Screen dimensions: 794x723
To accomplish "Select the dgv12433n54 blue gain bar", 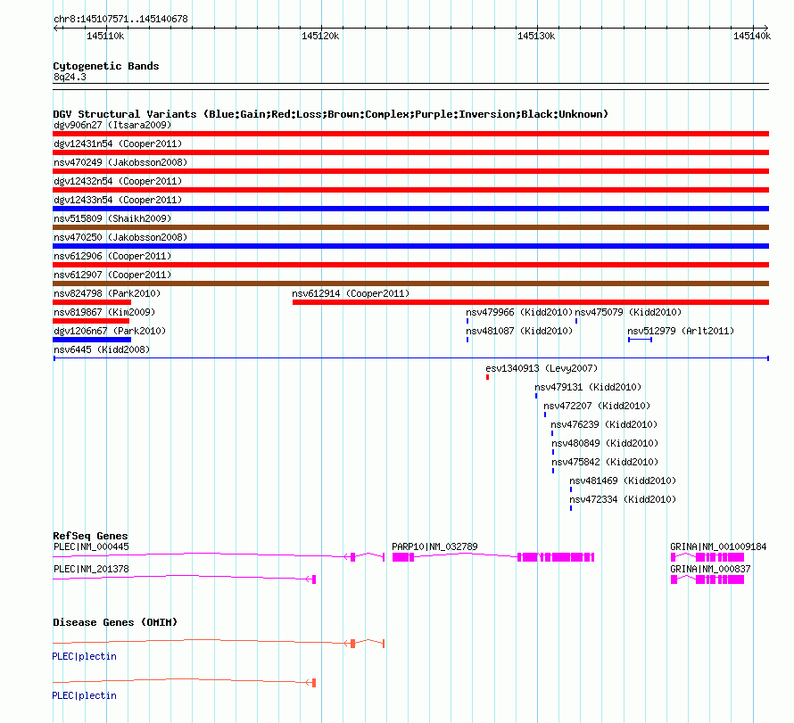I will click(410, 209).
